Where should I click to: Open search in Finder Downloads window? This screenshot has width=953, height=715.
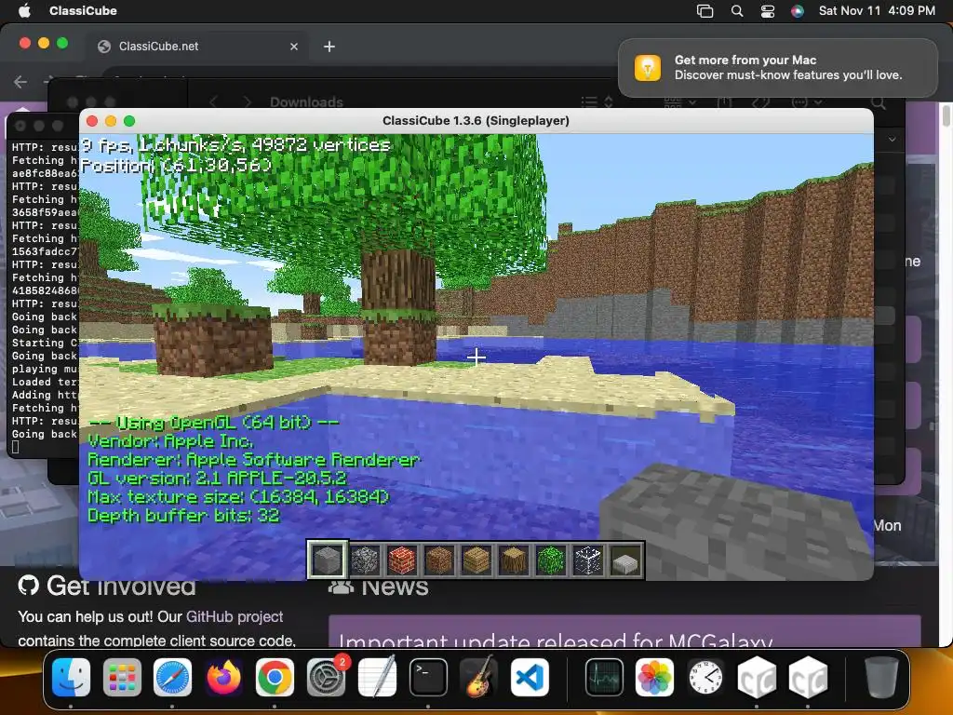coord(879,102)
